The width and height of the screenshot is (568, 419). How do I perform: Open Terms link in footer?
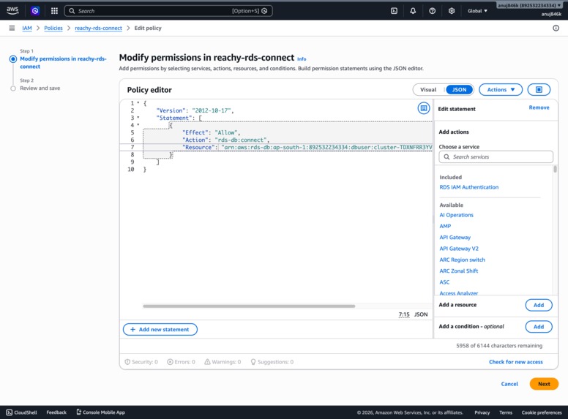tap(506, 412)
